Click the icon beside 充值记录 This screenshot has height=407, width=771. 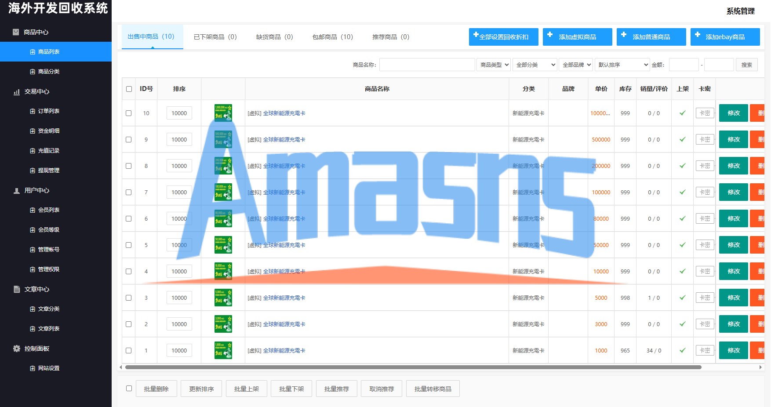[33, 151]
